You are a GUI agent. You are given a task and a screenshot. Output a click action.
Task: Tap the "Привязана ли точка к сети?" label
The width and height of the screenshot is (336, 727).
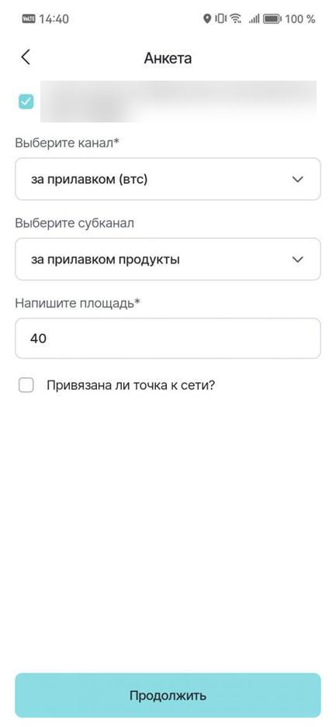130,385
